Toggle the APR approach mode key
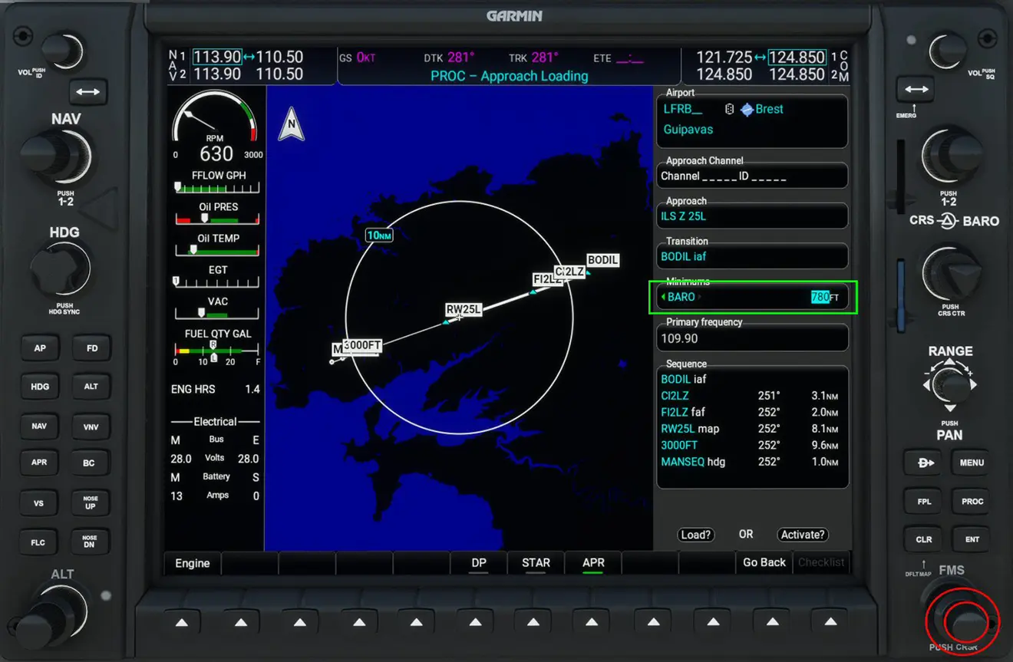The height and width of the screenshot is (662, 1013). click(x=39, y=463)
